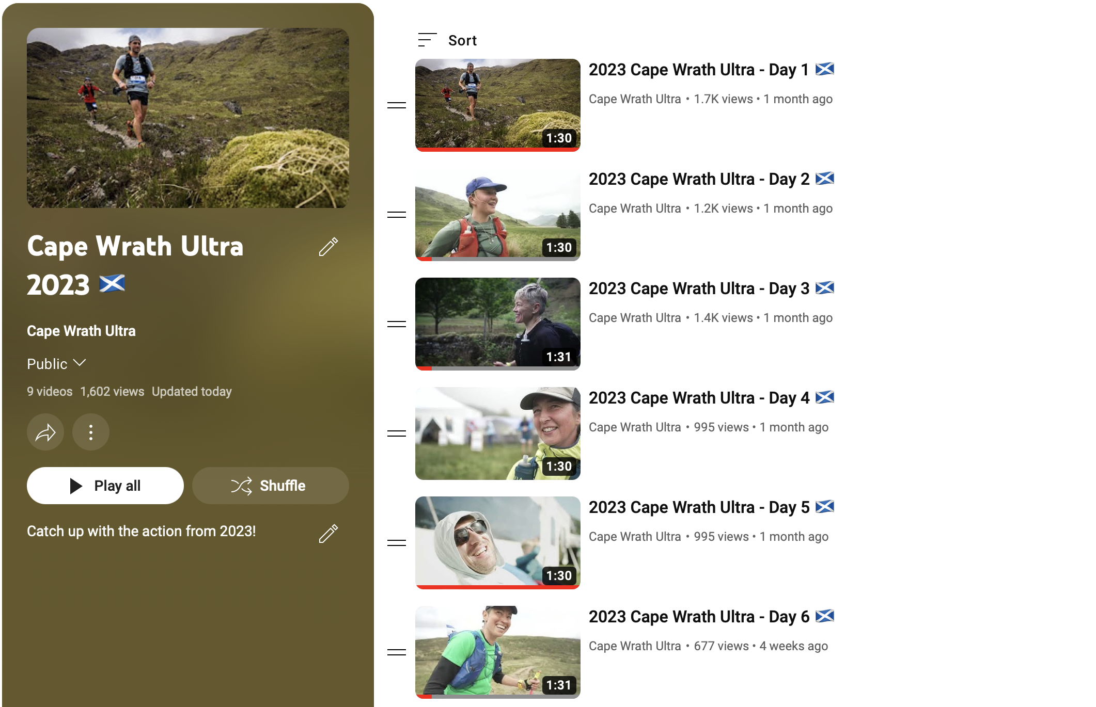This screenshot has width=1096, height=707.
Task: Open the Cape Wrath Ultra channel link
Action: pos(81,331)
